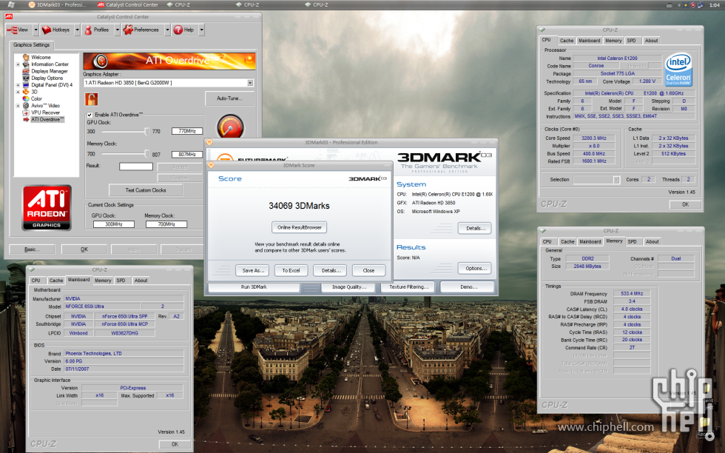Select Display Options in the tree
The width and height of the screenshot is (725, 453).
coord(47,78)
